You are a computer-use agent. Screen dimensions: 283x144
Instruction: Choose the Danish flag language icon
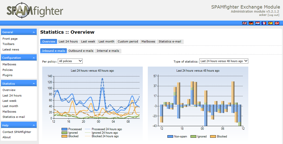[277, 23]
